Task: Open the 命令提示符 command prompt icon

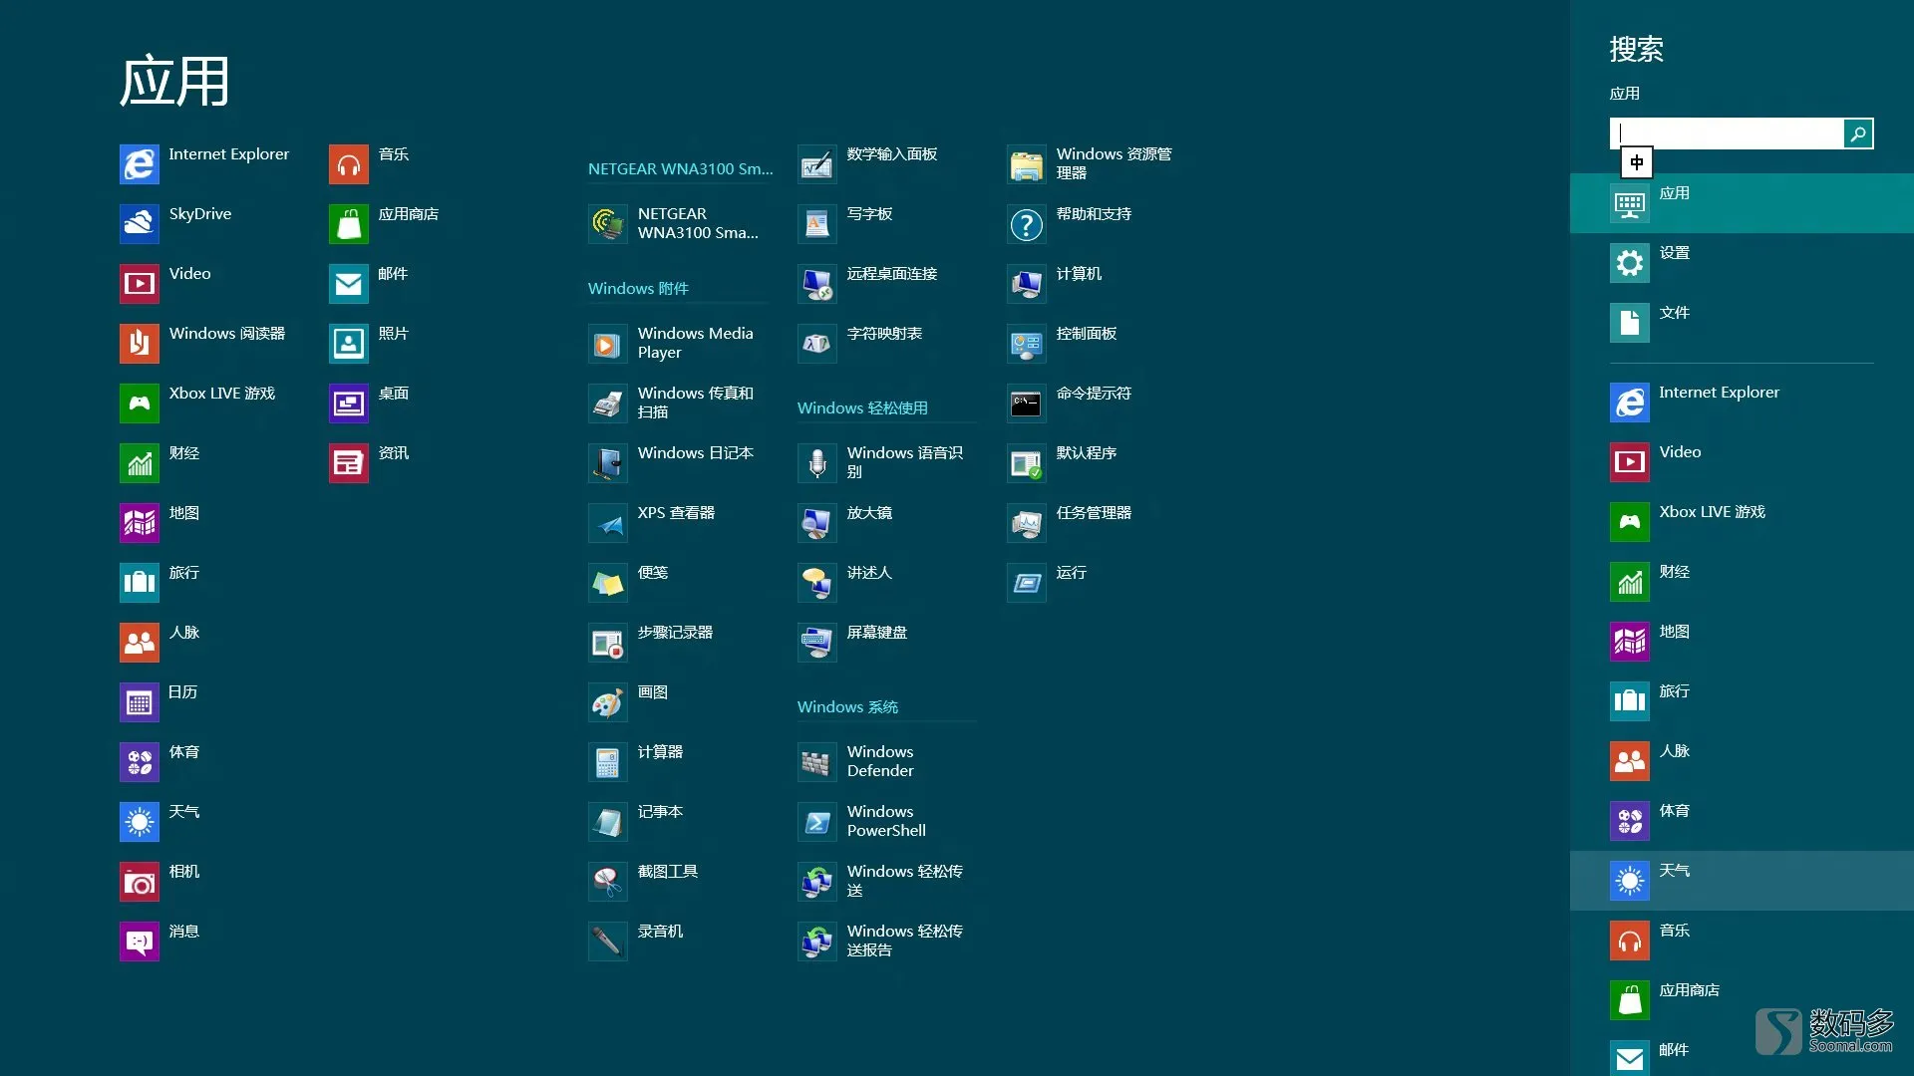Action: [x=1027, y=403]
